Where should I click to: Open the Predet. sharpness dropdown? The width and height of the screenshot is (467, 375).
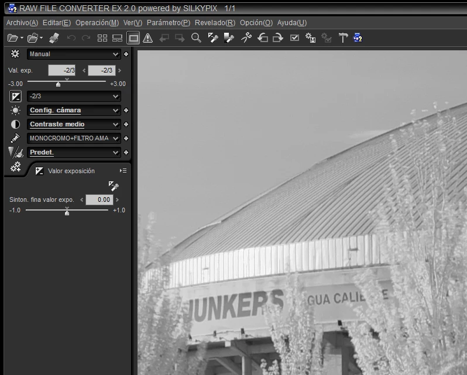[74, 152]
